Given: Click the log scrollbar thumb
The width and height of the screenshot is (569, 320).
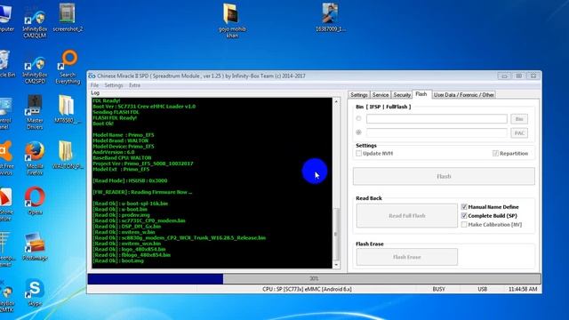Looking at the screenshot, I should [336, 234].
